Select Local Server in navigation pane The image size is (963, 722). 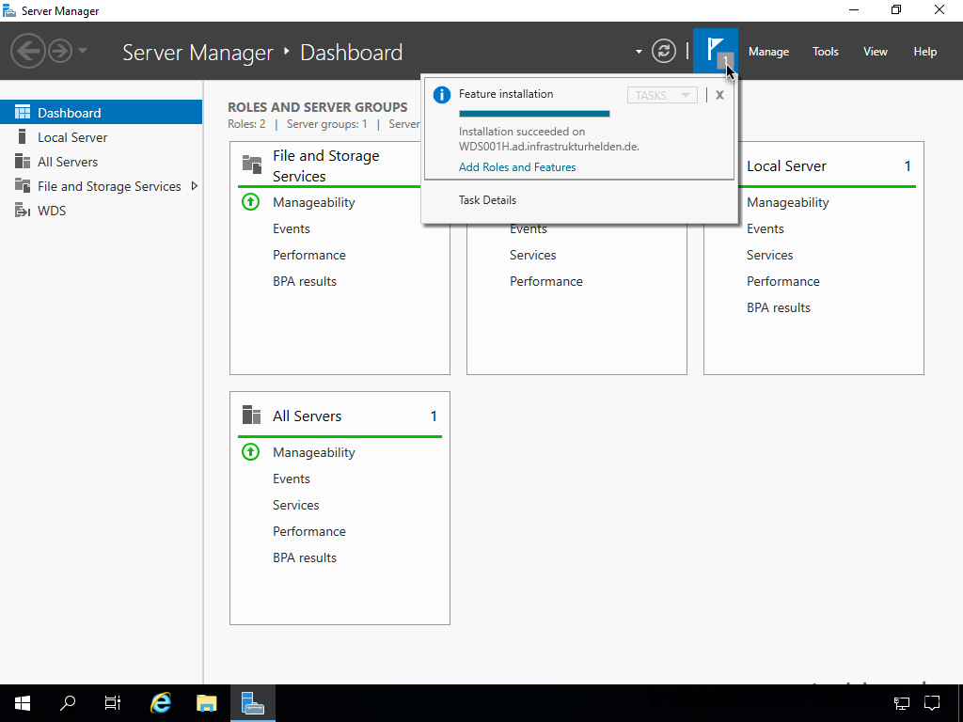click(x=101, y=137)
